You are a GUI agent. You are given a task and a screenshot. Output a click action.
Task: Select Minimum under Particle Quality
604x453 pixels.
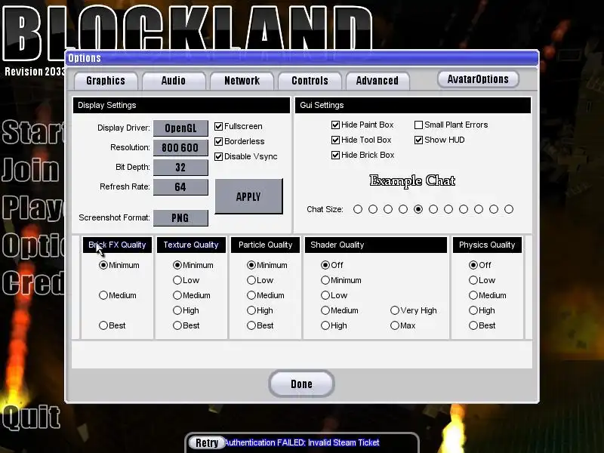(x=251, y=265)
